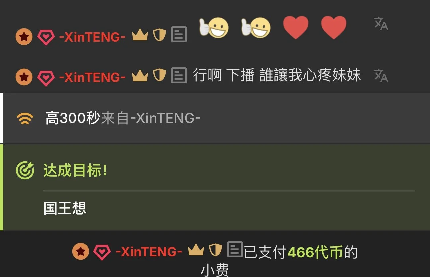This screenshot has width=430, height=277.
Task: Click the 466代币 tip amount
Action: pyautogui.click(x=315, y=252)
